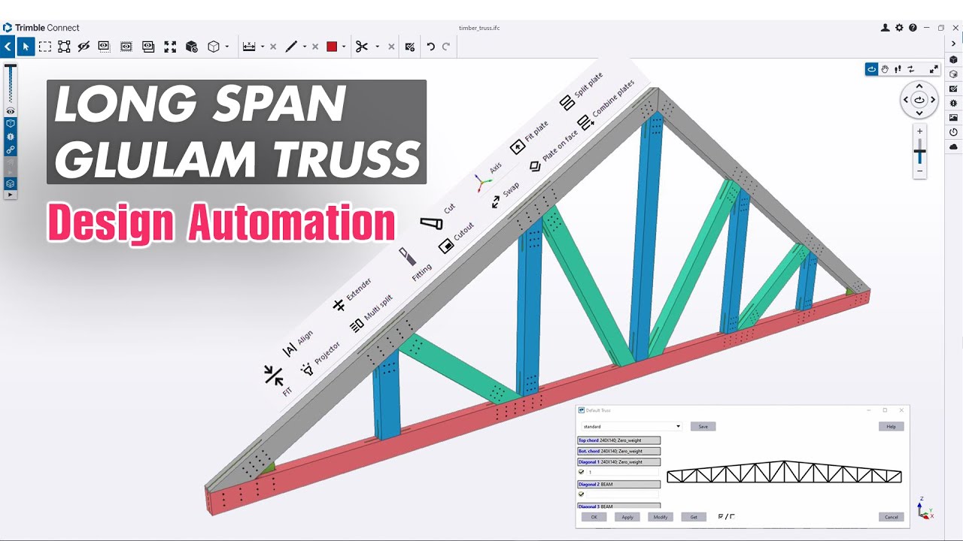Activate the orbit navigation mode
Screen dimensions: 963x541
click(871, 69)
